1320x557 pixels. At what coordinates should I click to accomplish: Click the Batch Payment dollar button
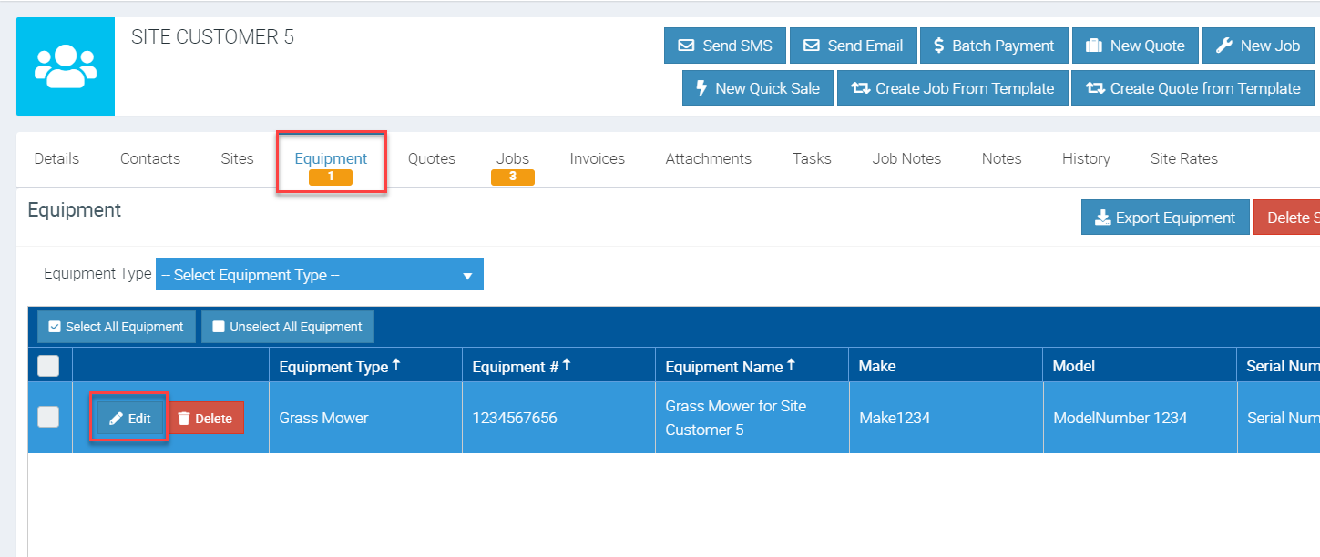[x=993, y=46]
